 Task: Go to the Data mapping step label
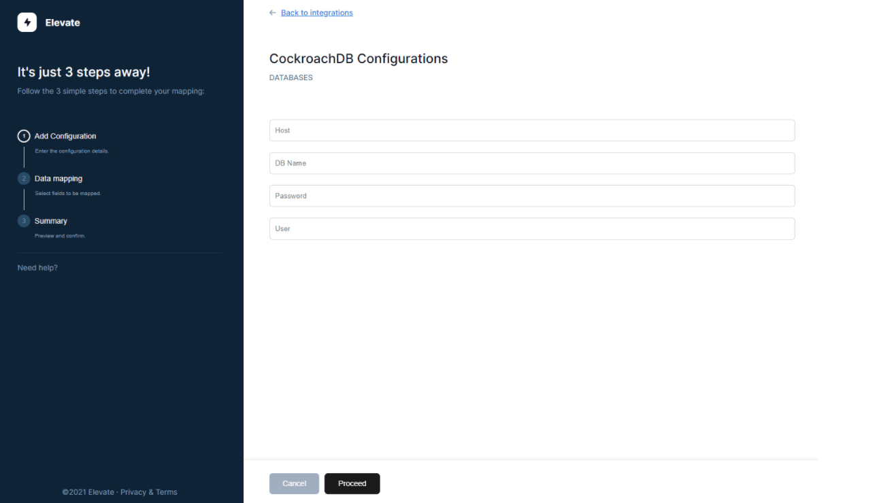59,179
